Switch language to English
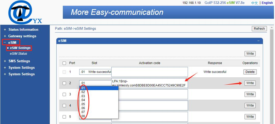275x124 pixels. point(267,3)
